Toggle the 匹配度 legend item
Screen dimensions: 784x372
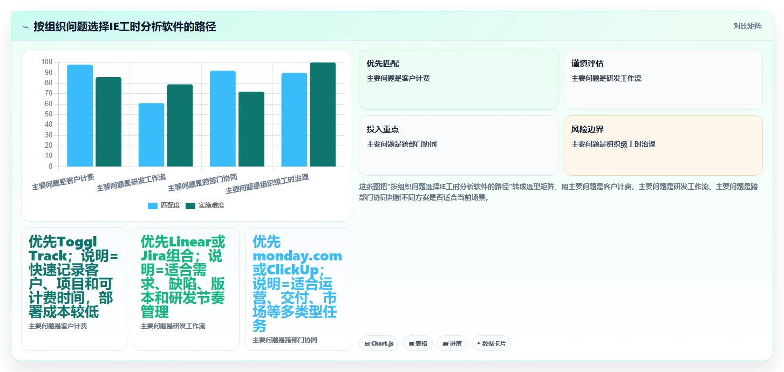164,205
